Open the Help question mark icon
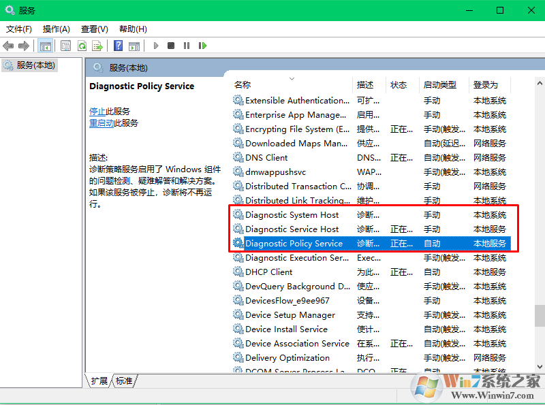545x405 pixels. 118,46
